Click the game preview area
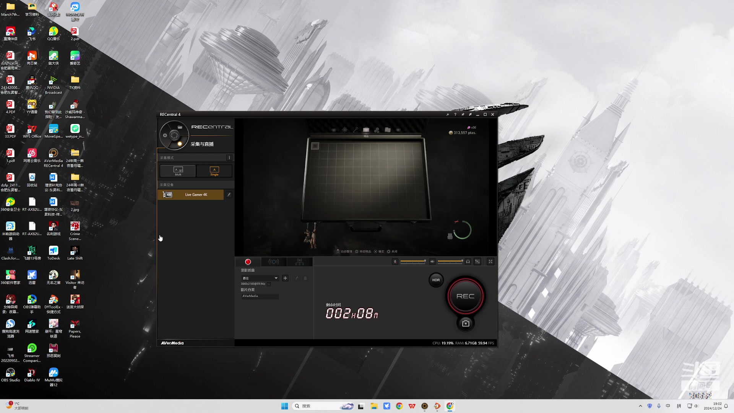This screenshot has width=734, height=413. point(366,187)
